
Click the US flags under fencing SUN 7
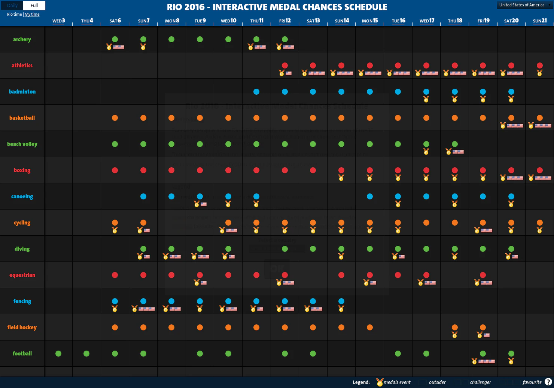(x=147, y=309)
